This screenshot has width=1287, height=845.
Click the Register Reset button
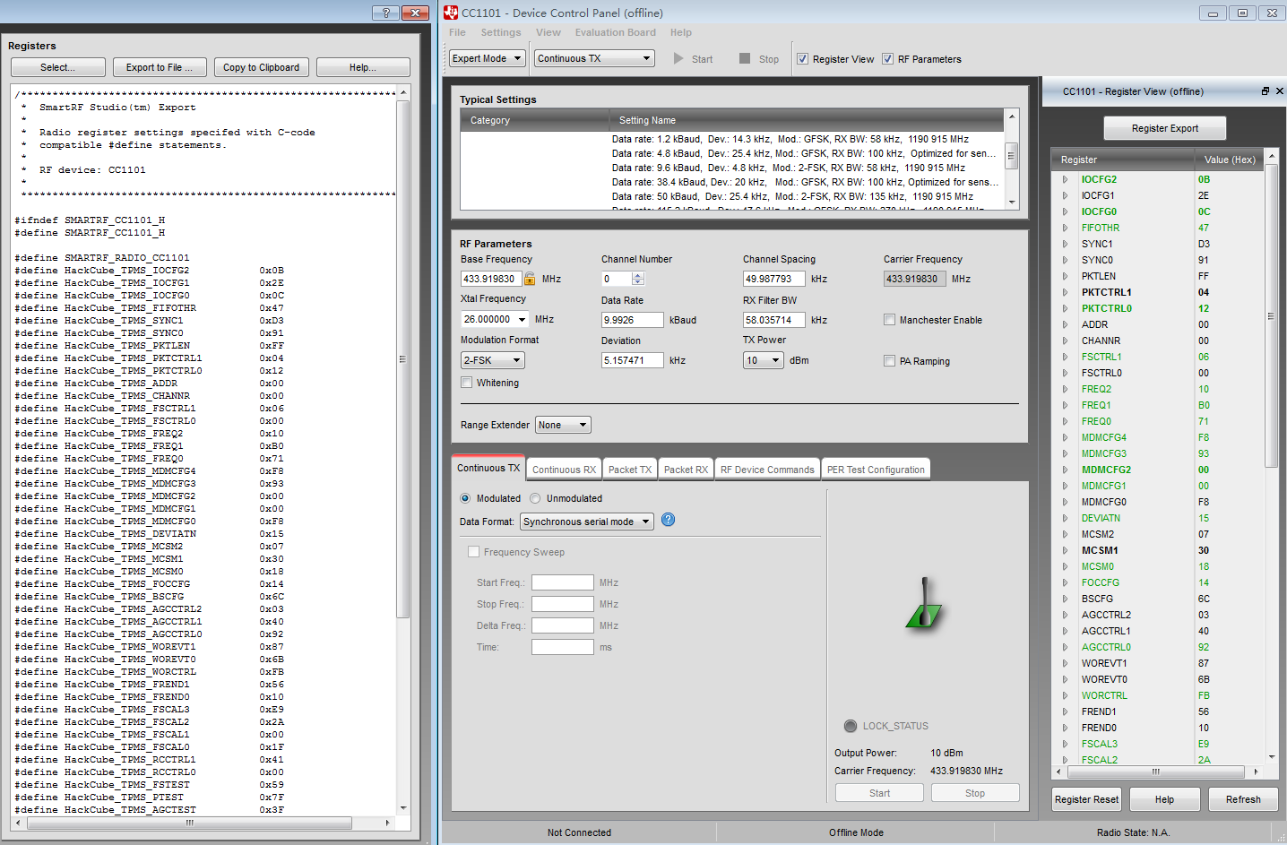pos(1086,799)
